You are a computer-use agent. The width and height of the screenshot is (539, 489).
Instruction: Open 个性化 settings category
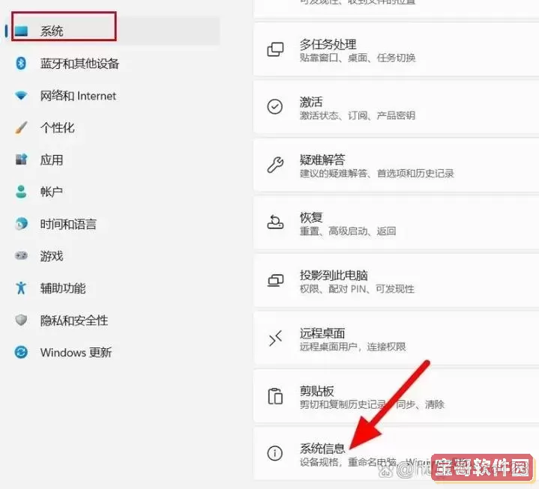[x=58, y=128]
